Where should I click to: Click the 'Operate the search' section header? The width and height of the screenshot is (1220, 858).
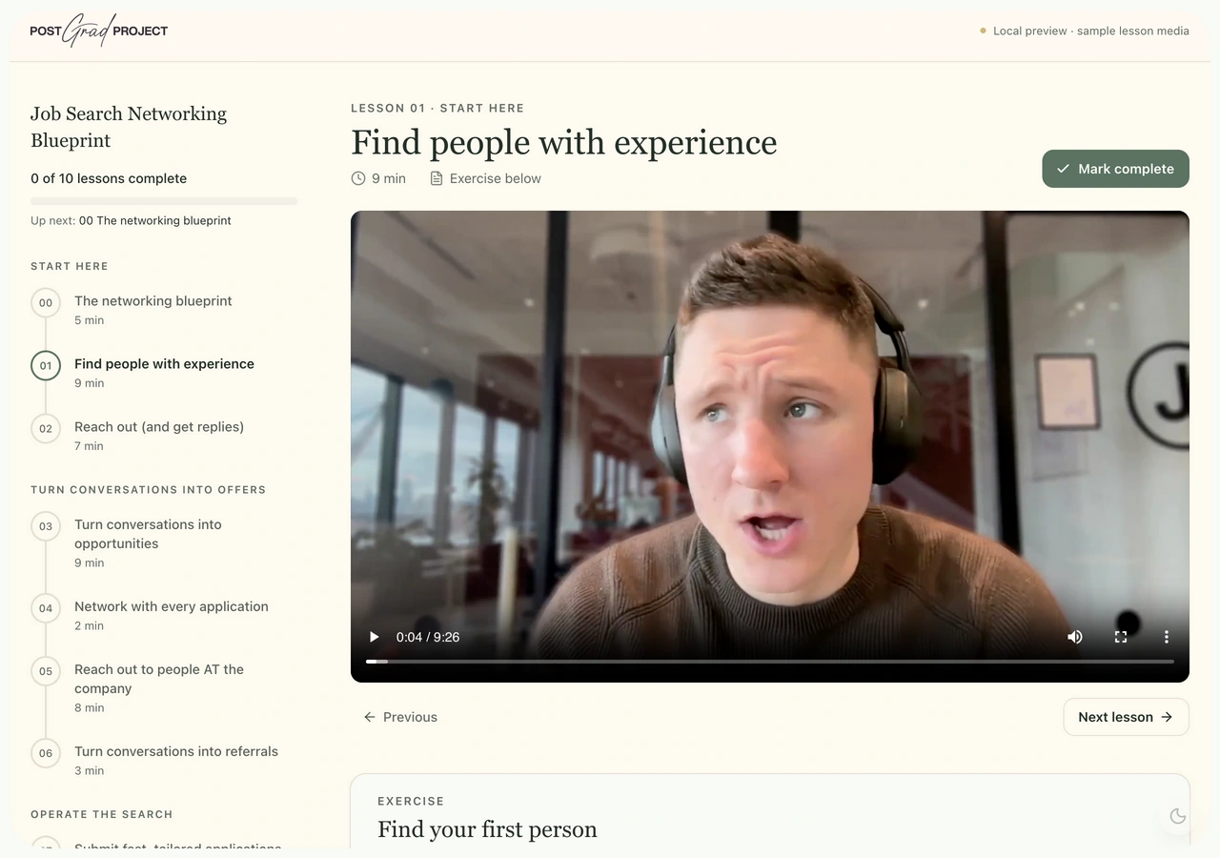pyautogui.click(x=102, y=814)
